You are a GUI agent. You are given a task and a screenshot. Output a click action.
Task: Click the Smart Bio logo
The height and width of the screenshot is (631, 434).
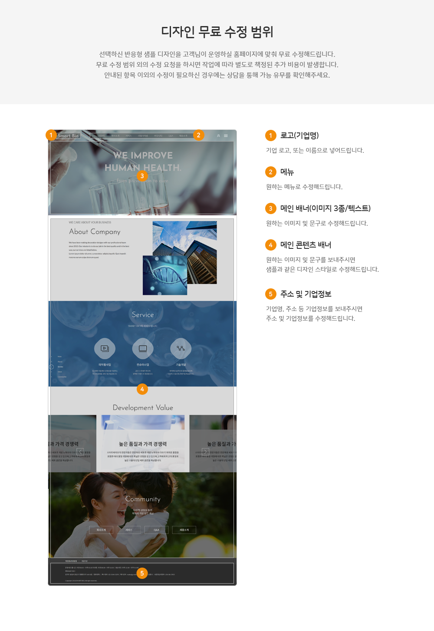[x=68, y=136]
